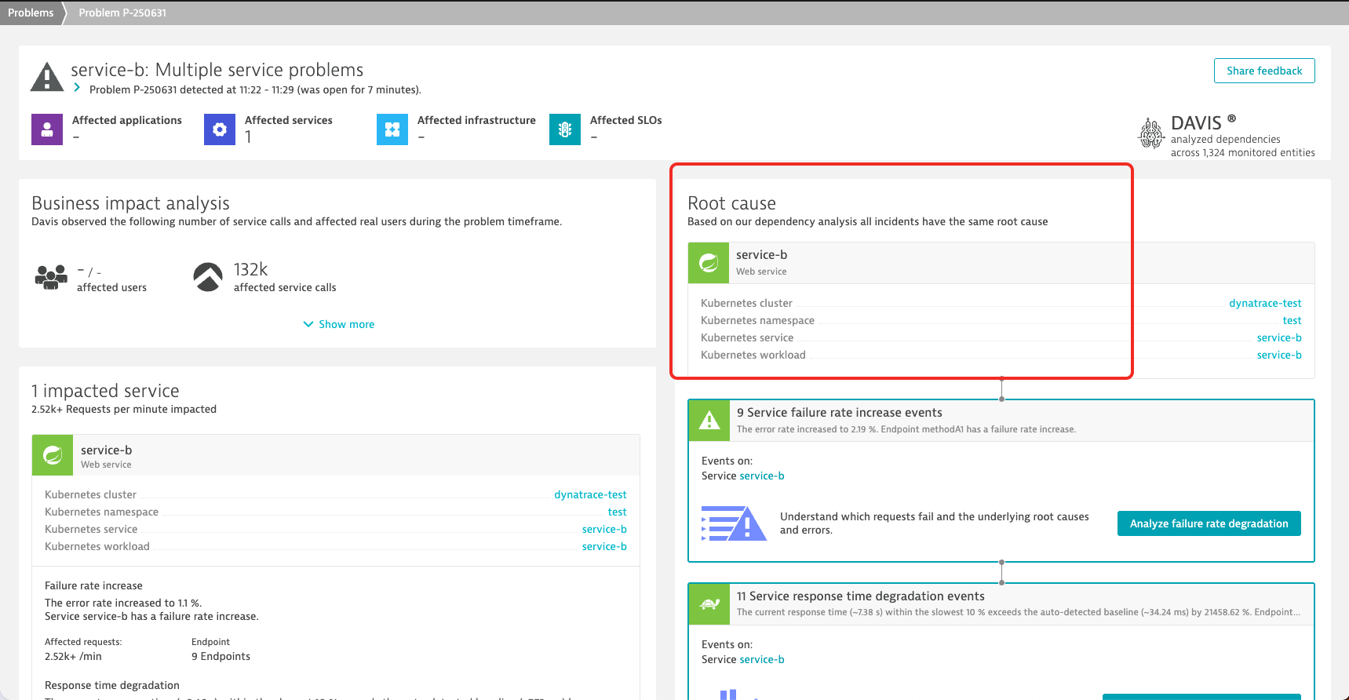The image size is (1349, 700).
Task: Click the Affected infrastructure icon
Action: tap(392, 129)
